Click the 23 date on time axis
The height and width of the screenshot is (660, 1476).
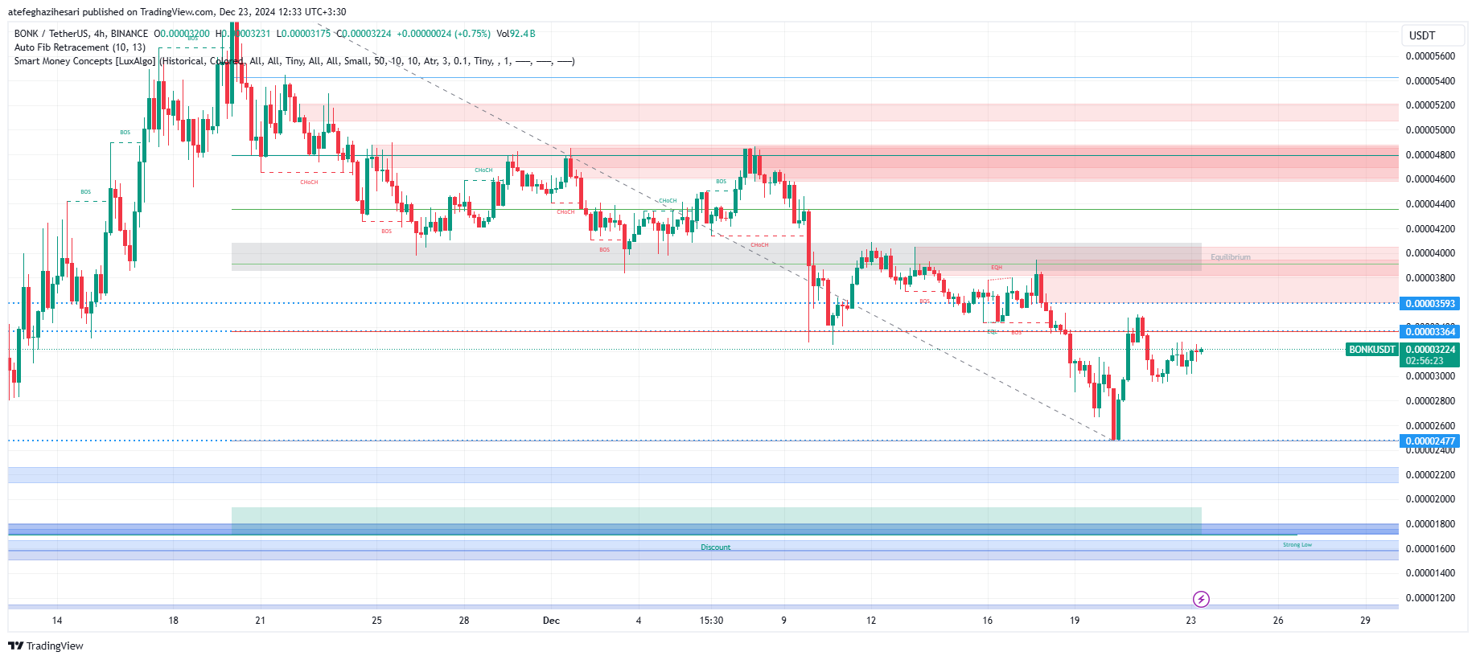click(1191, 621)
